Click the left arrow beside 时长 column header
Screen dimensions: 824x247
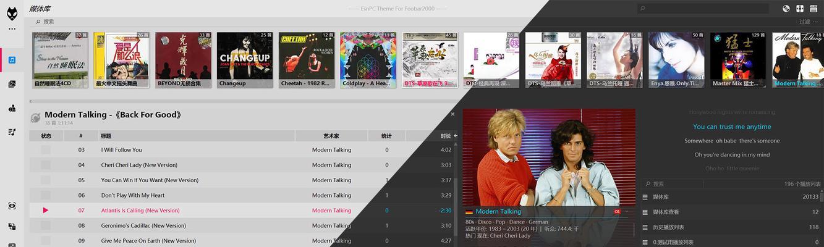point(456,136)
